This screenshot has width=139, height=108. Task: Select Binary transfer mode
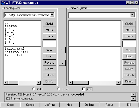tap(63, 89)
